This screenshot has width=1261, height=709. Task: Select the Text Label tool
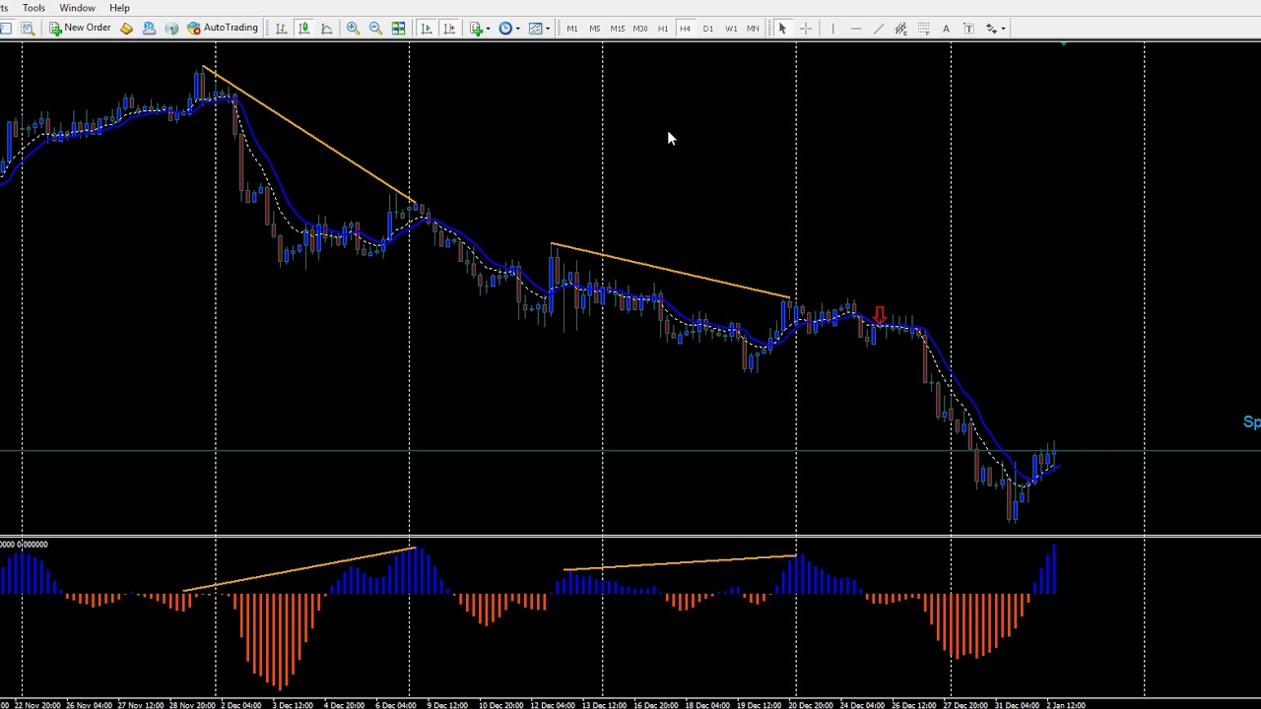click(968, 28)
